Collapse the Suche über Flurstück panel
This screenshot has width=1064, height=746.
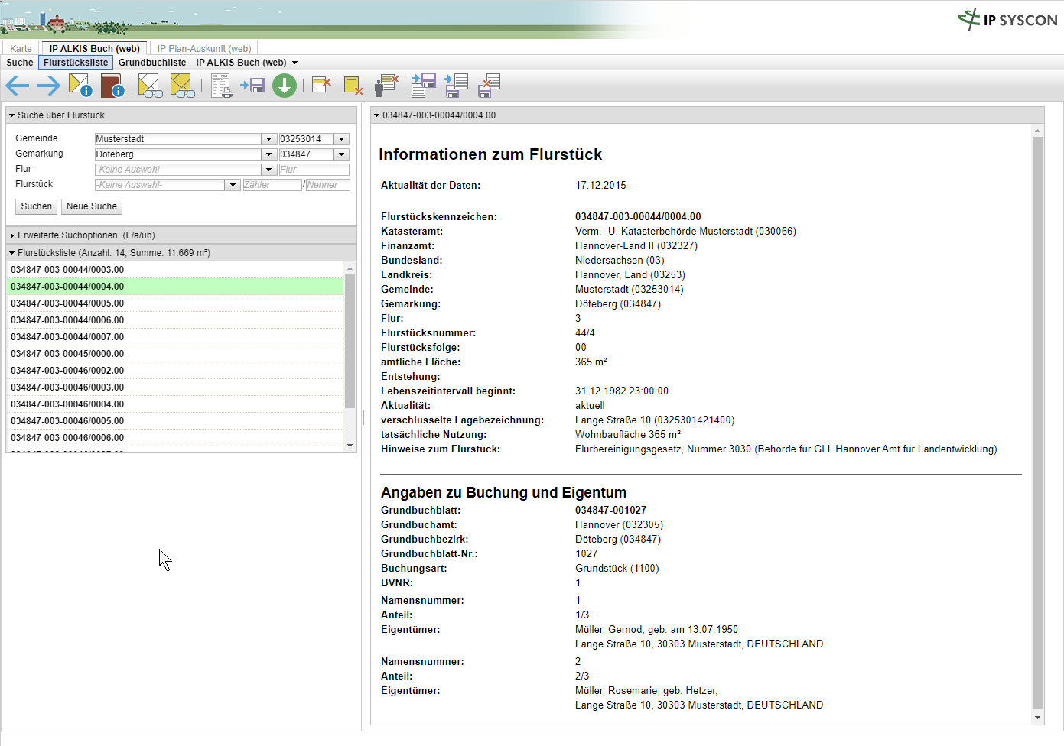tap(12, 115)
